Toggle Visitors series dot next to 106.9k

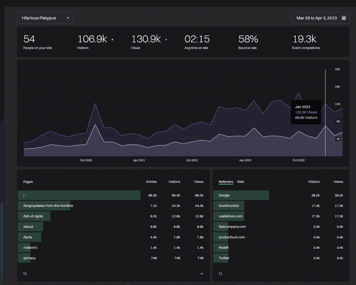click(x=112, y=40)
